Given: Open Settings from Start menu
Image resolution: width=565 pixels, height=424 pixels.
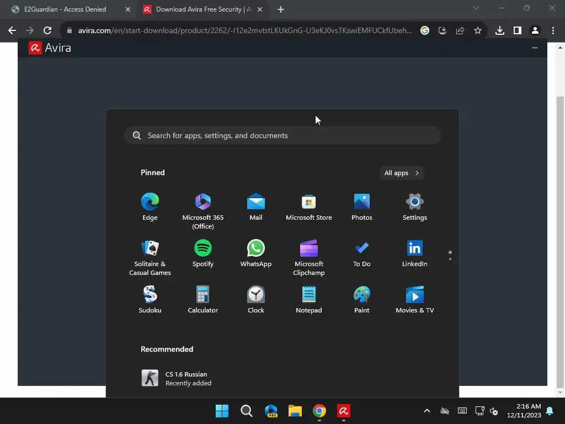Looking at the screenshot, I should point(415,207).
